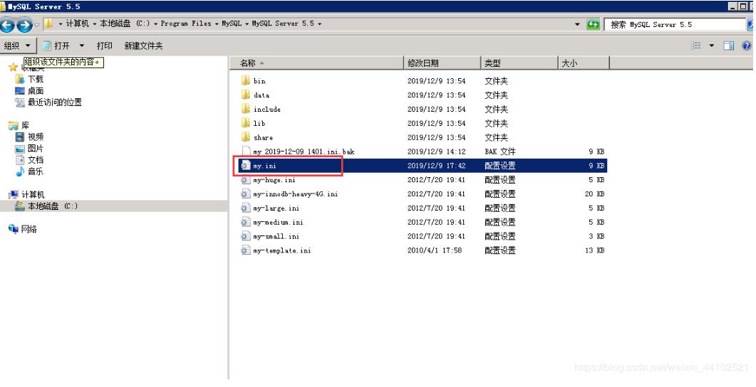Viewport: 756px width, 387px height.
Task: Open the recent pages dropdown beside Forward
Action: (x=37, y=25)
